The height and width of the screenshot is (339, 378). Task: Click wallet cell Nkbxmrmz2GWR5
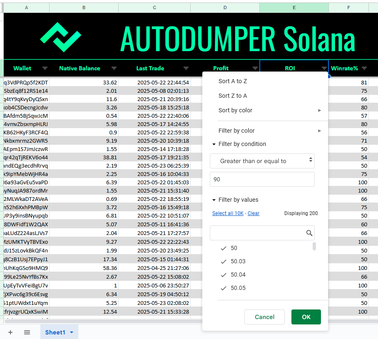[26, 141]
